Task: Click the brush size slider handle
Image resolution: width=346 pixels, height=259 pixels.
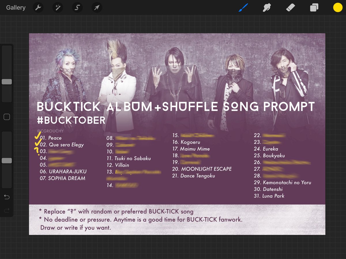Action: click(7, 82)
